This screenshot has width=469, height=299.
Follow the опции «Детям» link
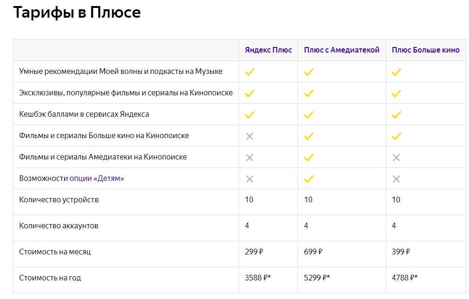tap(96, 178)
